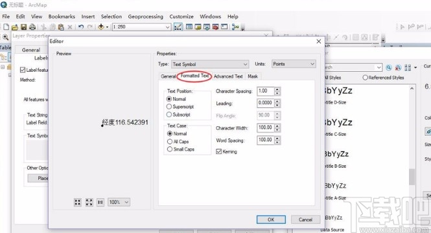Select the All Caps text case

click(170, 142)
